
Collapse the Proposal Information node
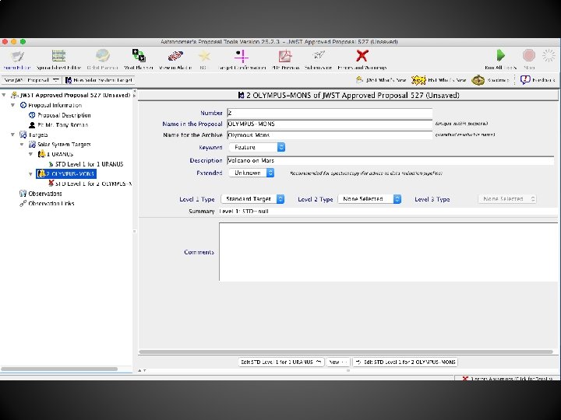[x=13, y=105]
